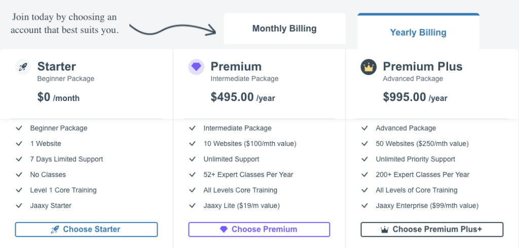Select the Yearly Billing tab

[418, 32]
